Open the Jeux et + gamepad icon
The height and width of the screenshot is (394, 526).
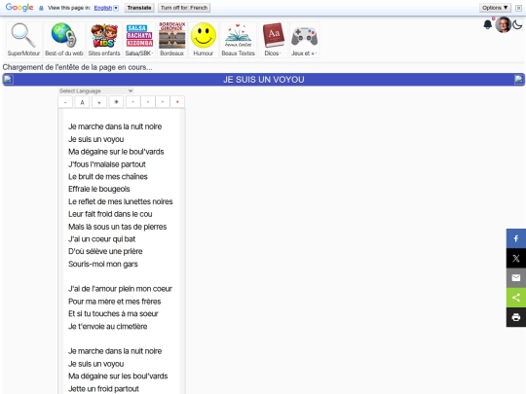click(304, 36)
